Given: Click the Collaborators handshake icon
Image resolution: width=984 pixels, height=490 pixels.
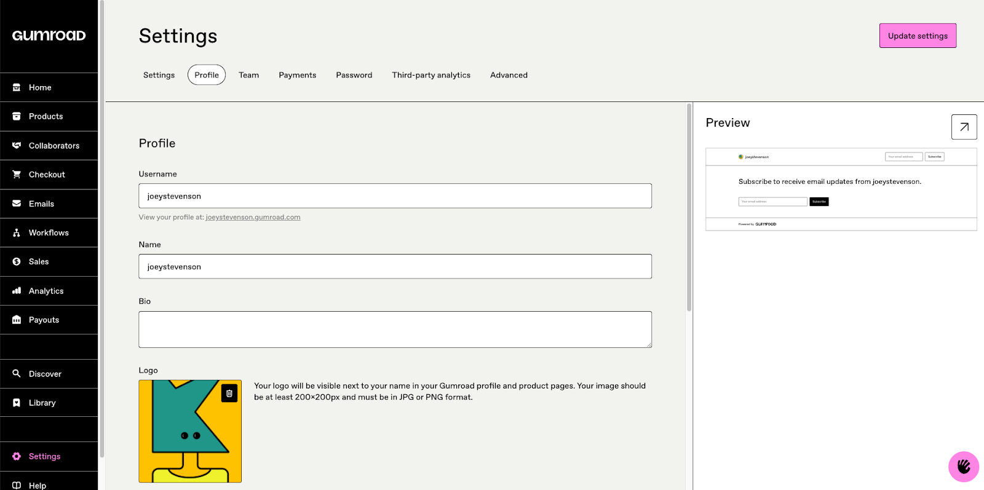Looking at the screenshot, I should 17,146.
